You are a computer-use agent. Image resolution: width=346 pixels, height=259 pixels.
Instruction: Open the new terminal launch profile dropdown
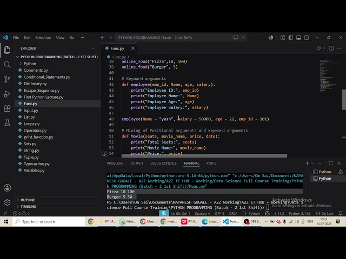312,163
